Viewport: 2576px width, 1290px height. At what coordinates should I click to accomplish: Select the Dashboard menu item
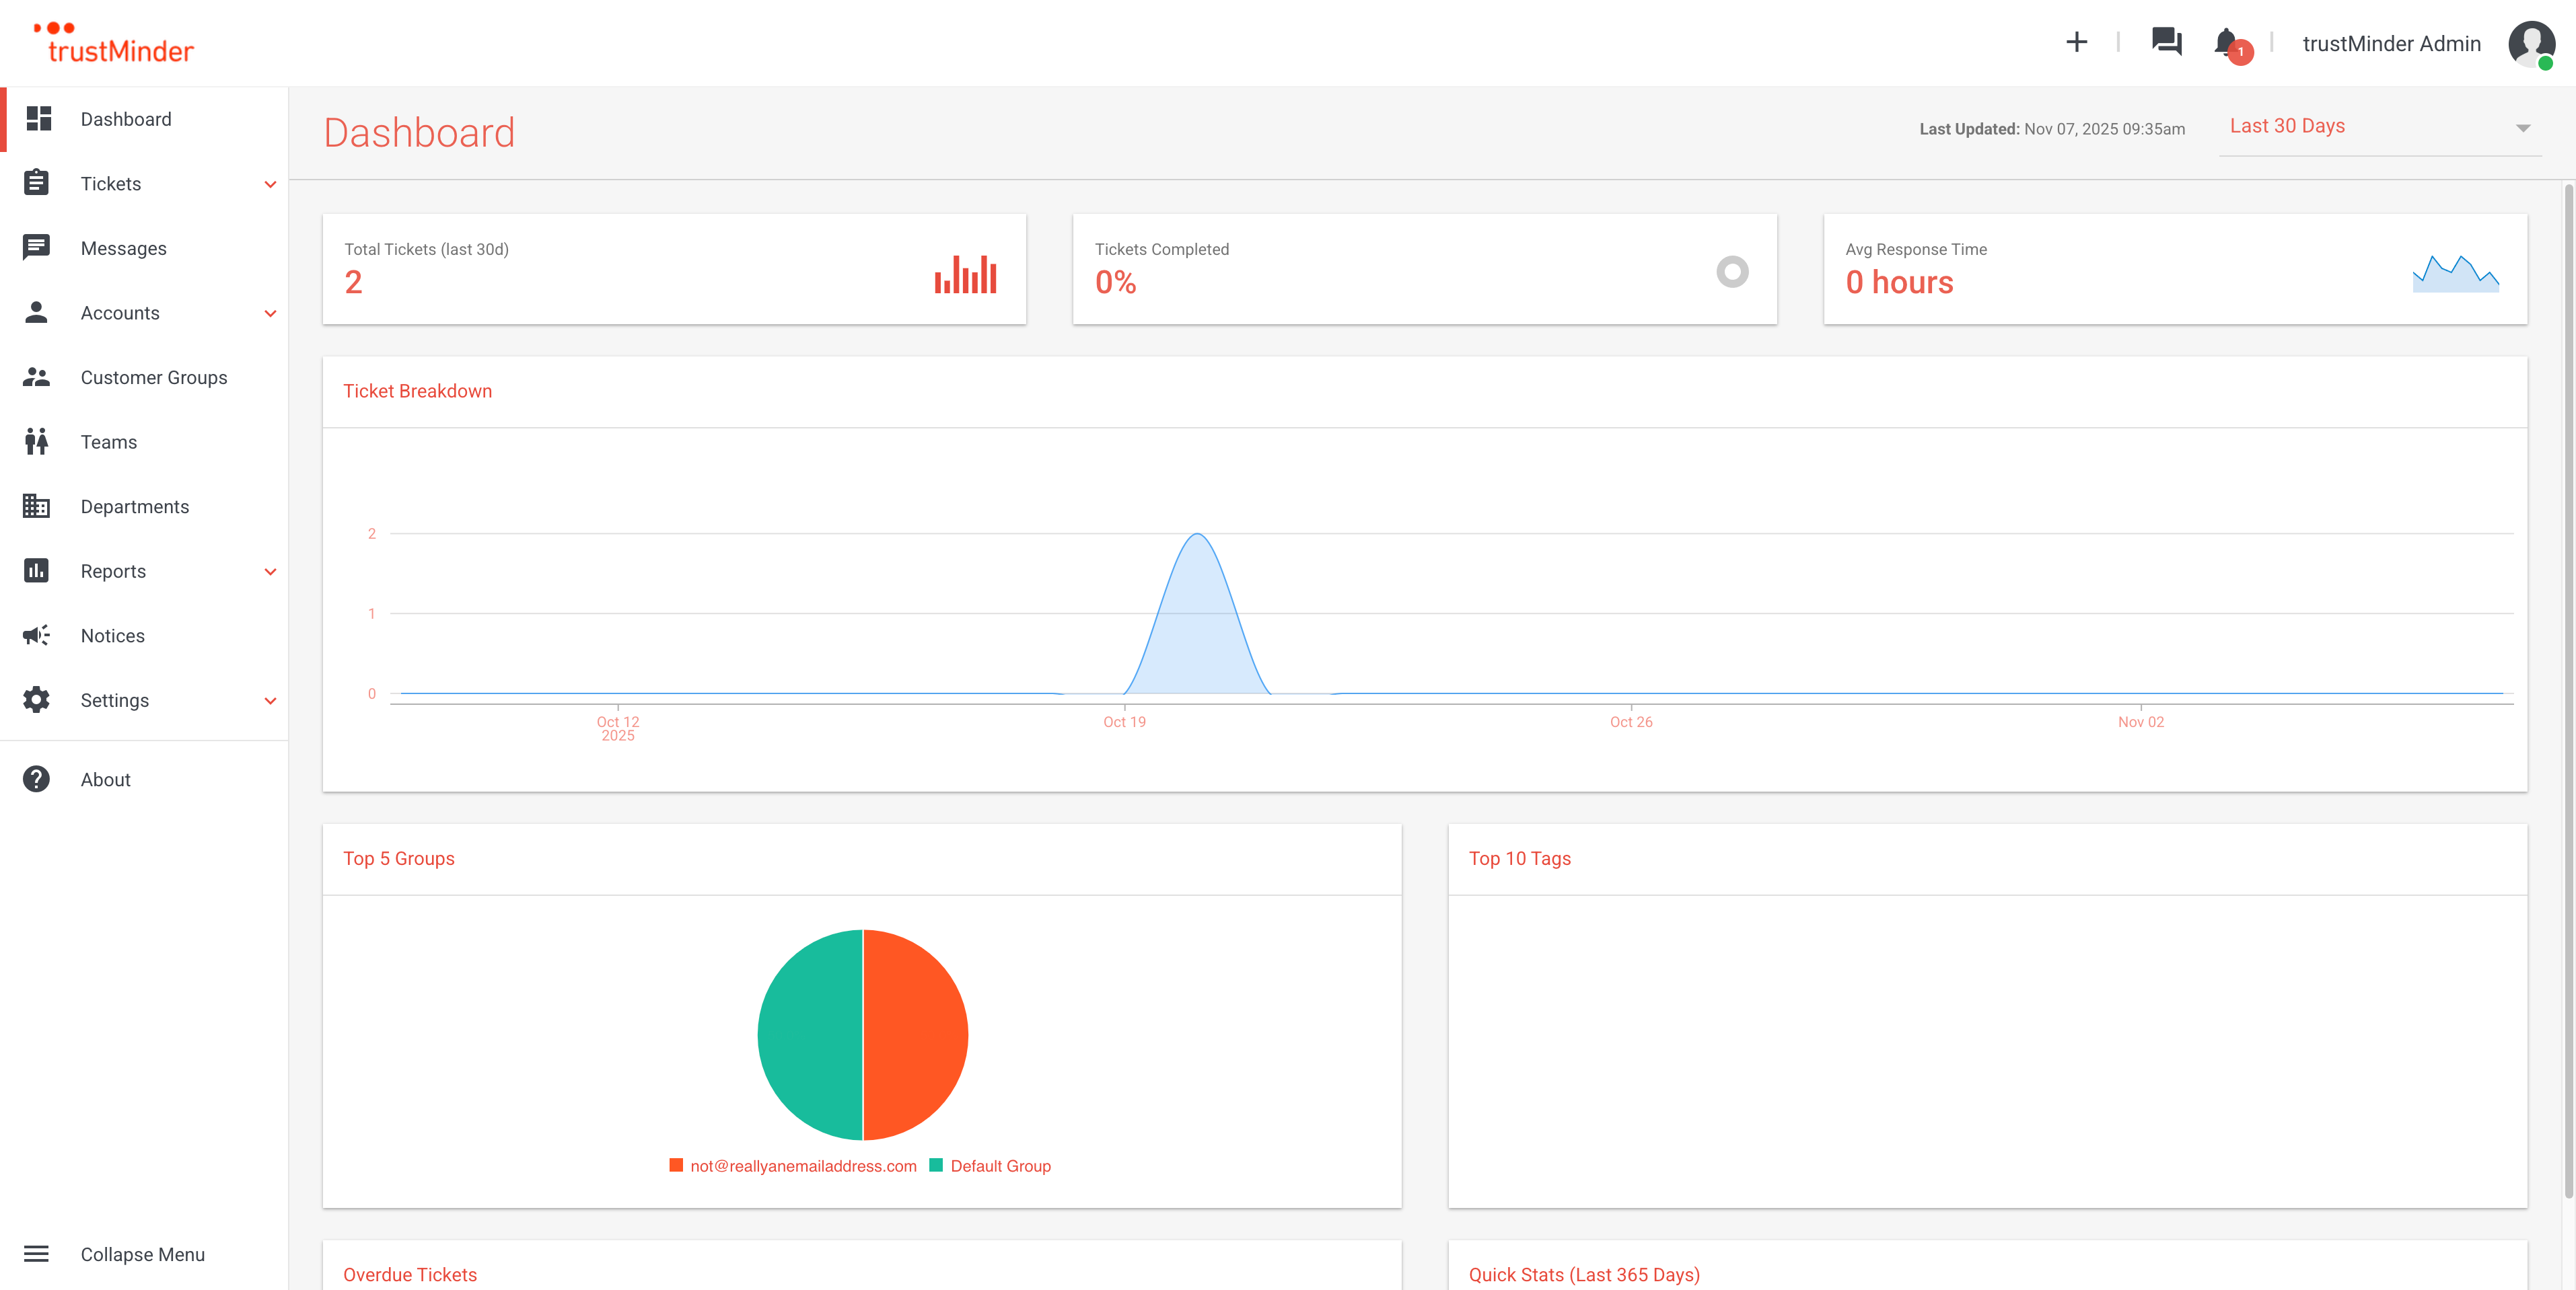point(126,119)
